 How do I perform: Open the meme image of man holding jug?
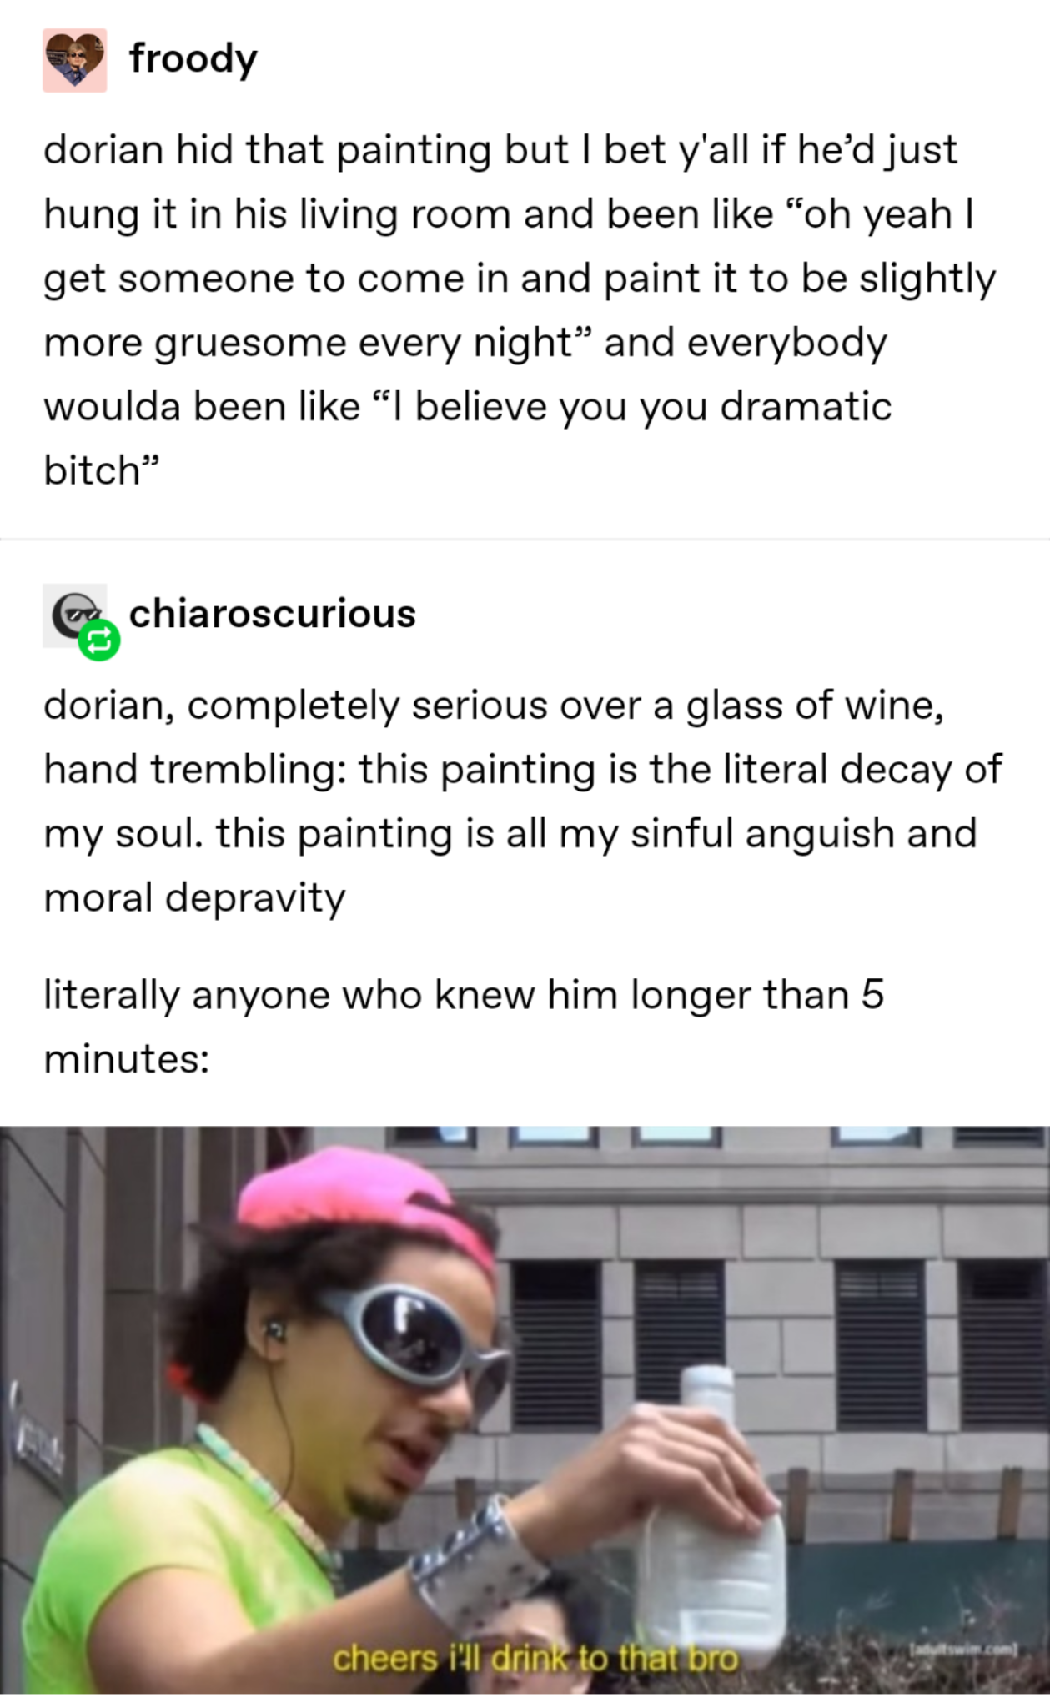pos(525,1409)
